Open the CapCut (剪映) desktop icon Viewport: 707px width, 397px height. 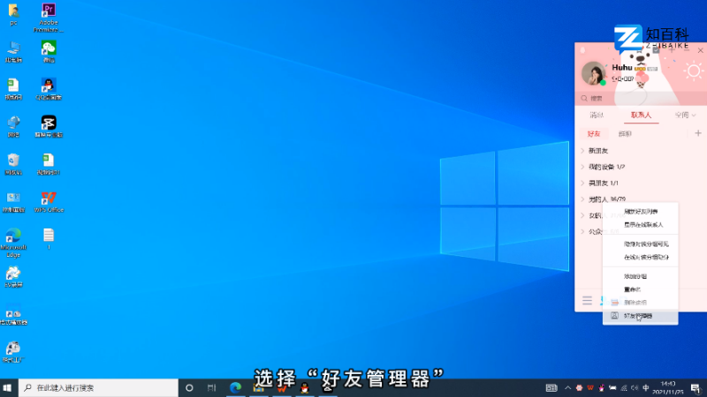click(49, 124)
